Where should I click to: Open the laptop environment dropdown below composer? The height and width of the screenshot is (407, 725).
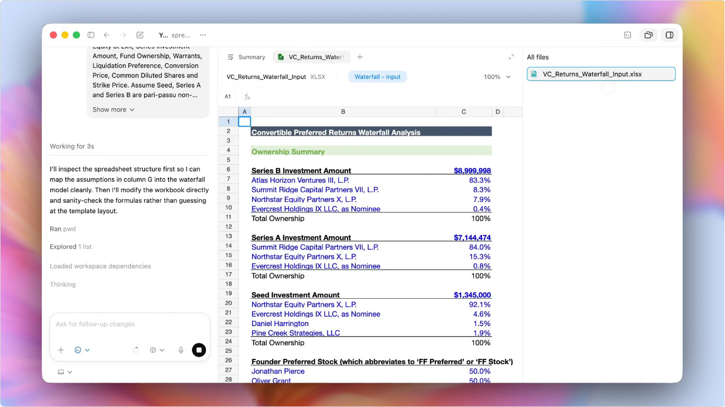click(64, 372)
